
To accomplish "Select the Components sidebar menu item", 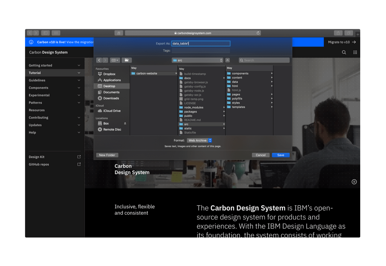I will [x=39, y=88].
